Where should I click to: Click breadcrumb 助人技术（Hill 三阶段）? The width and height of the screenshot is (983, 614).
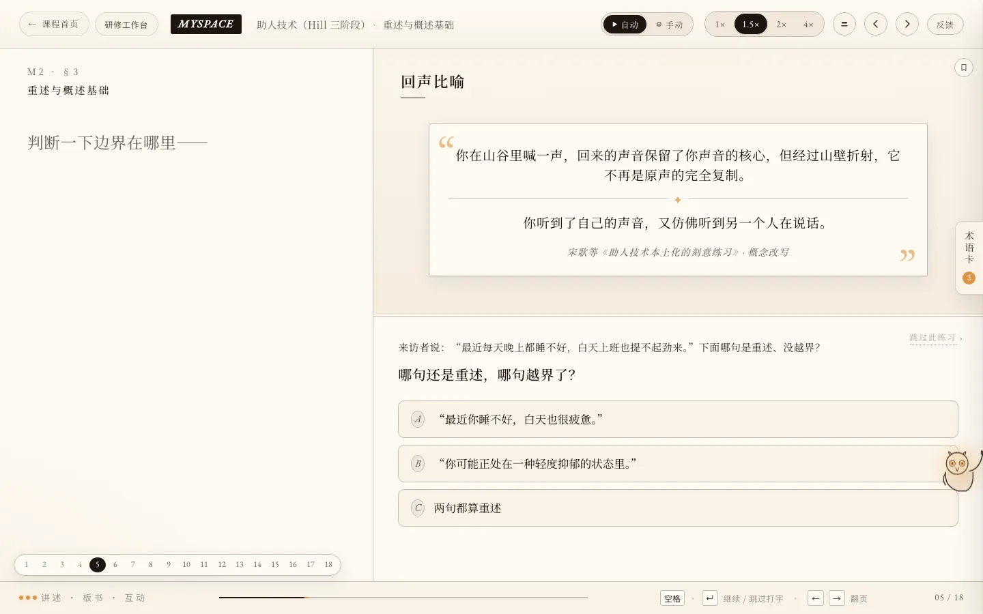(x=311, y=25)
